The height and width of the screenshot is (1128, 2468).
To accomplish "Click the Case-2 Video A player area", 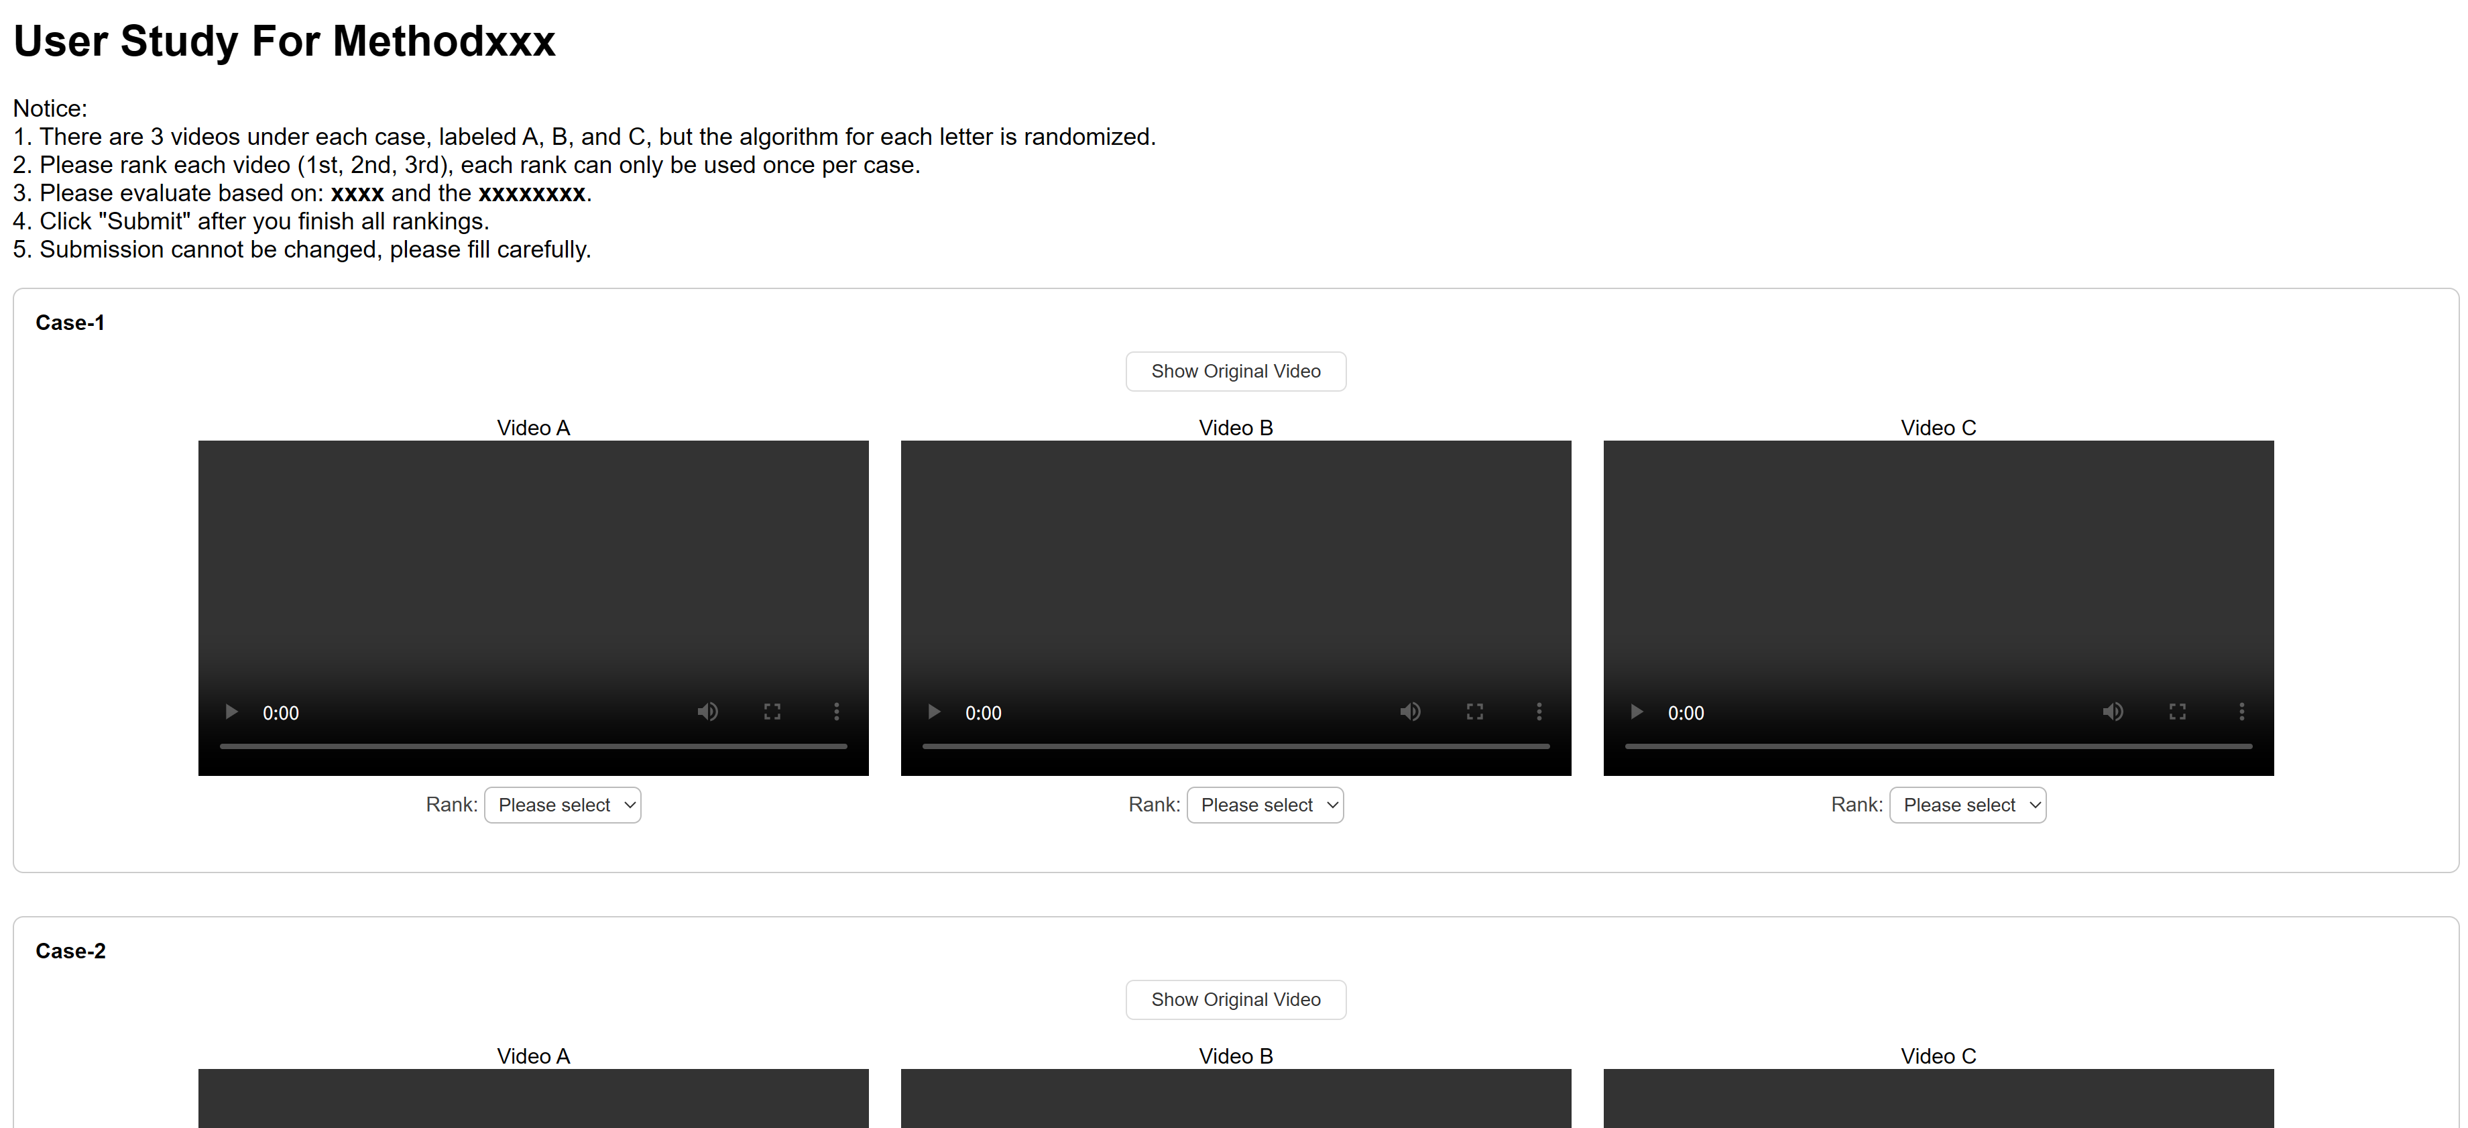I will [533, 1098].
